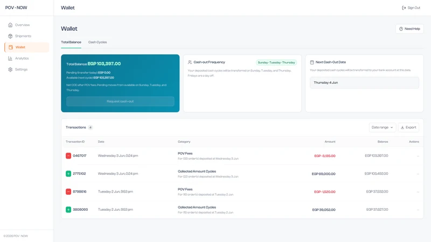Click green plus icon for transaction 2775102
Screen dimensions: 431x242
[68, 174]
